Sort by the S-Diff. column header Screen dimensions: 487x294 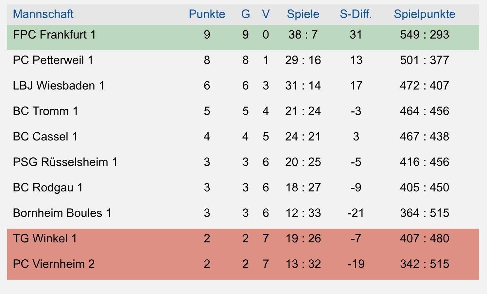tap(356, 14)
